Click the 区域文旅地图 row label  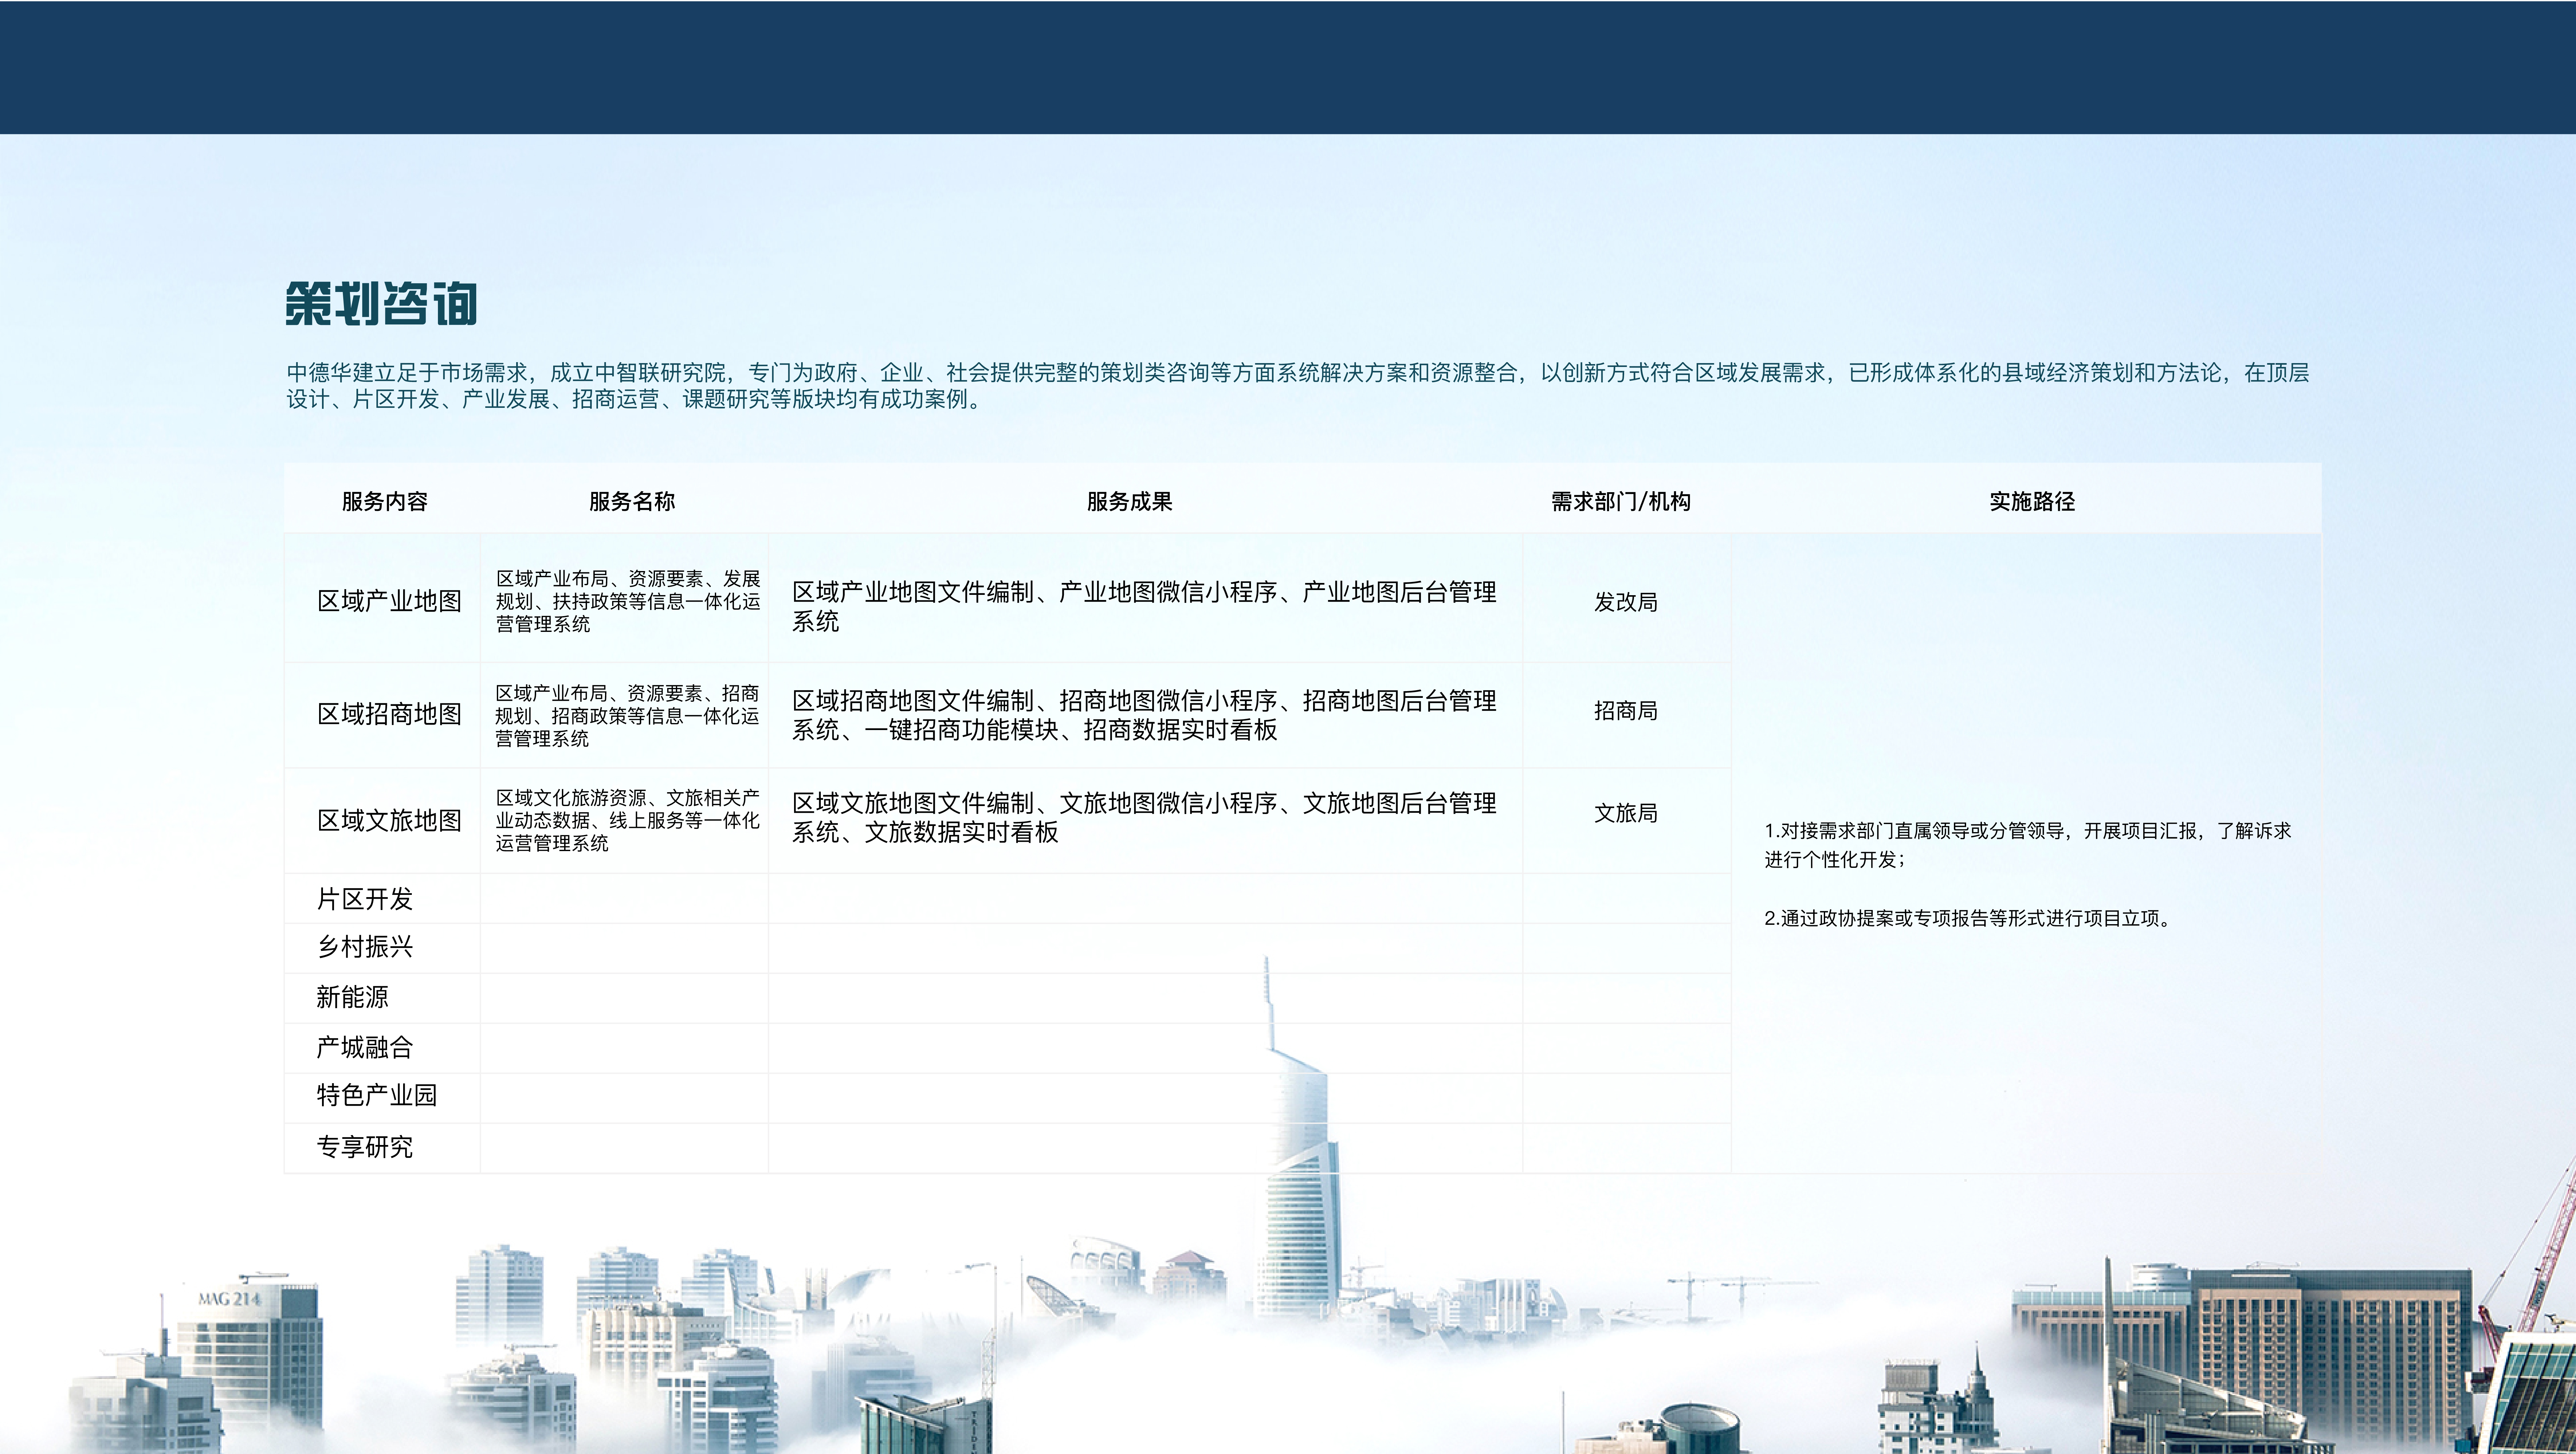389,821
